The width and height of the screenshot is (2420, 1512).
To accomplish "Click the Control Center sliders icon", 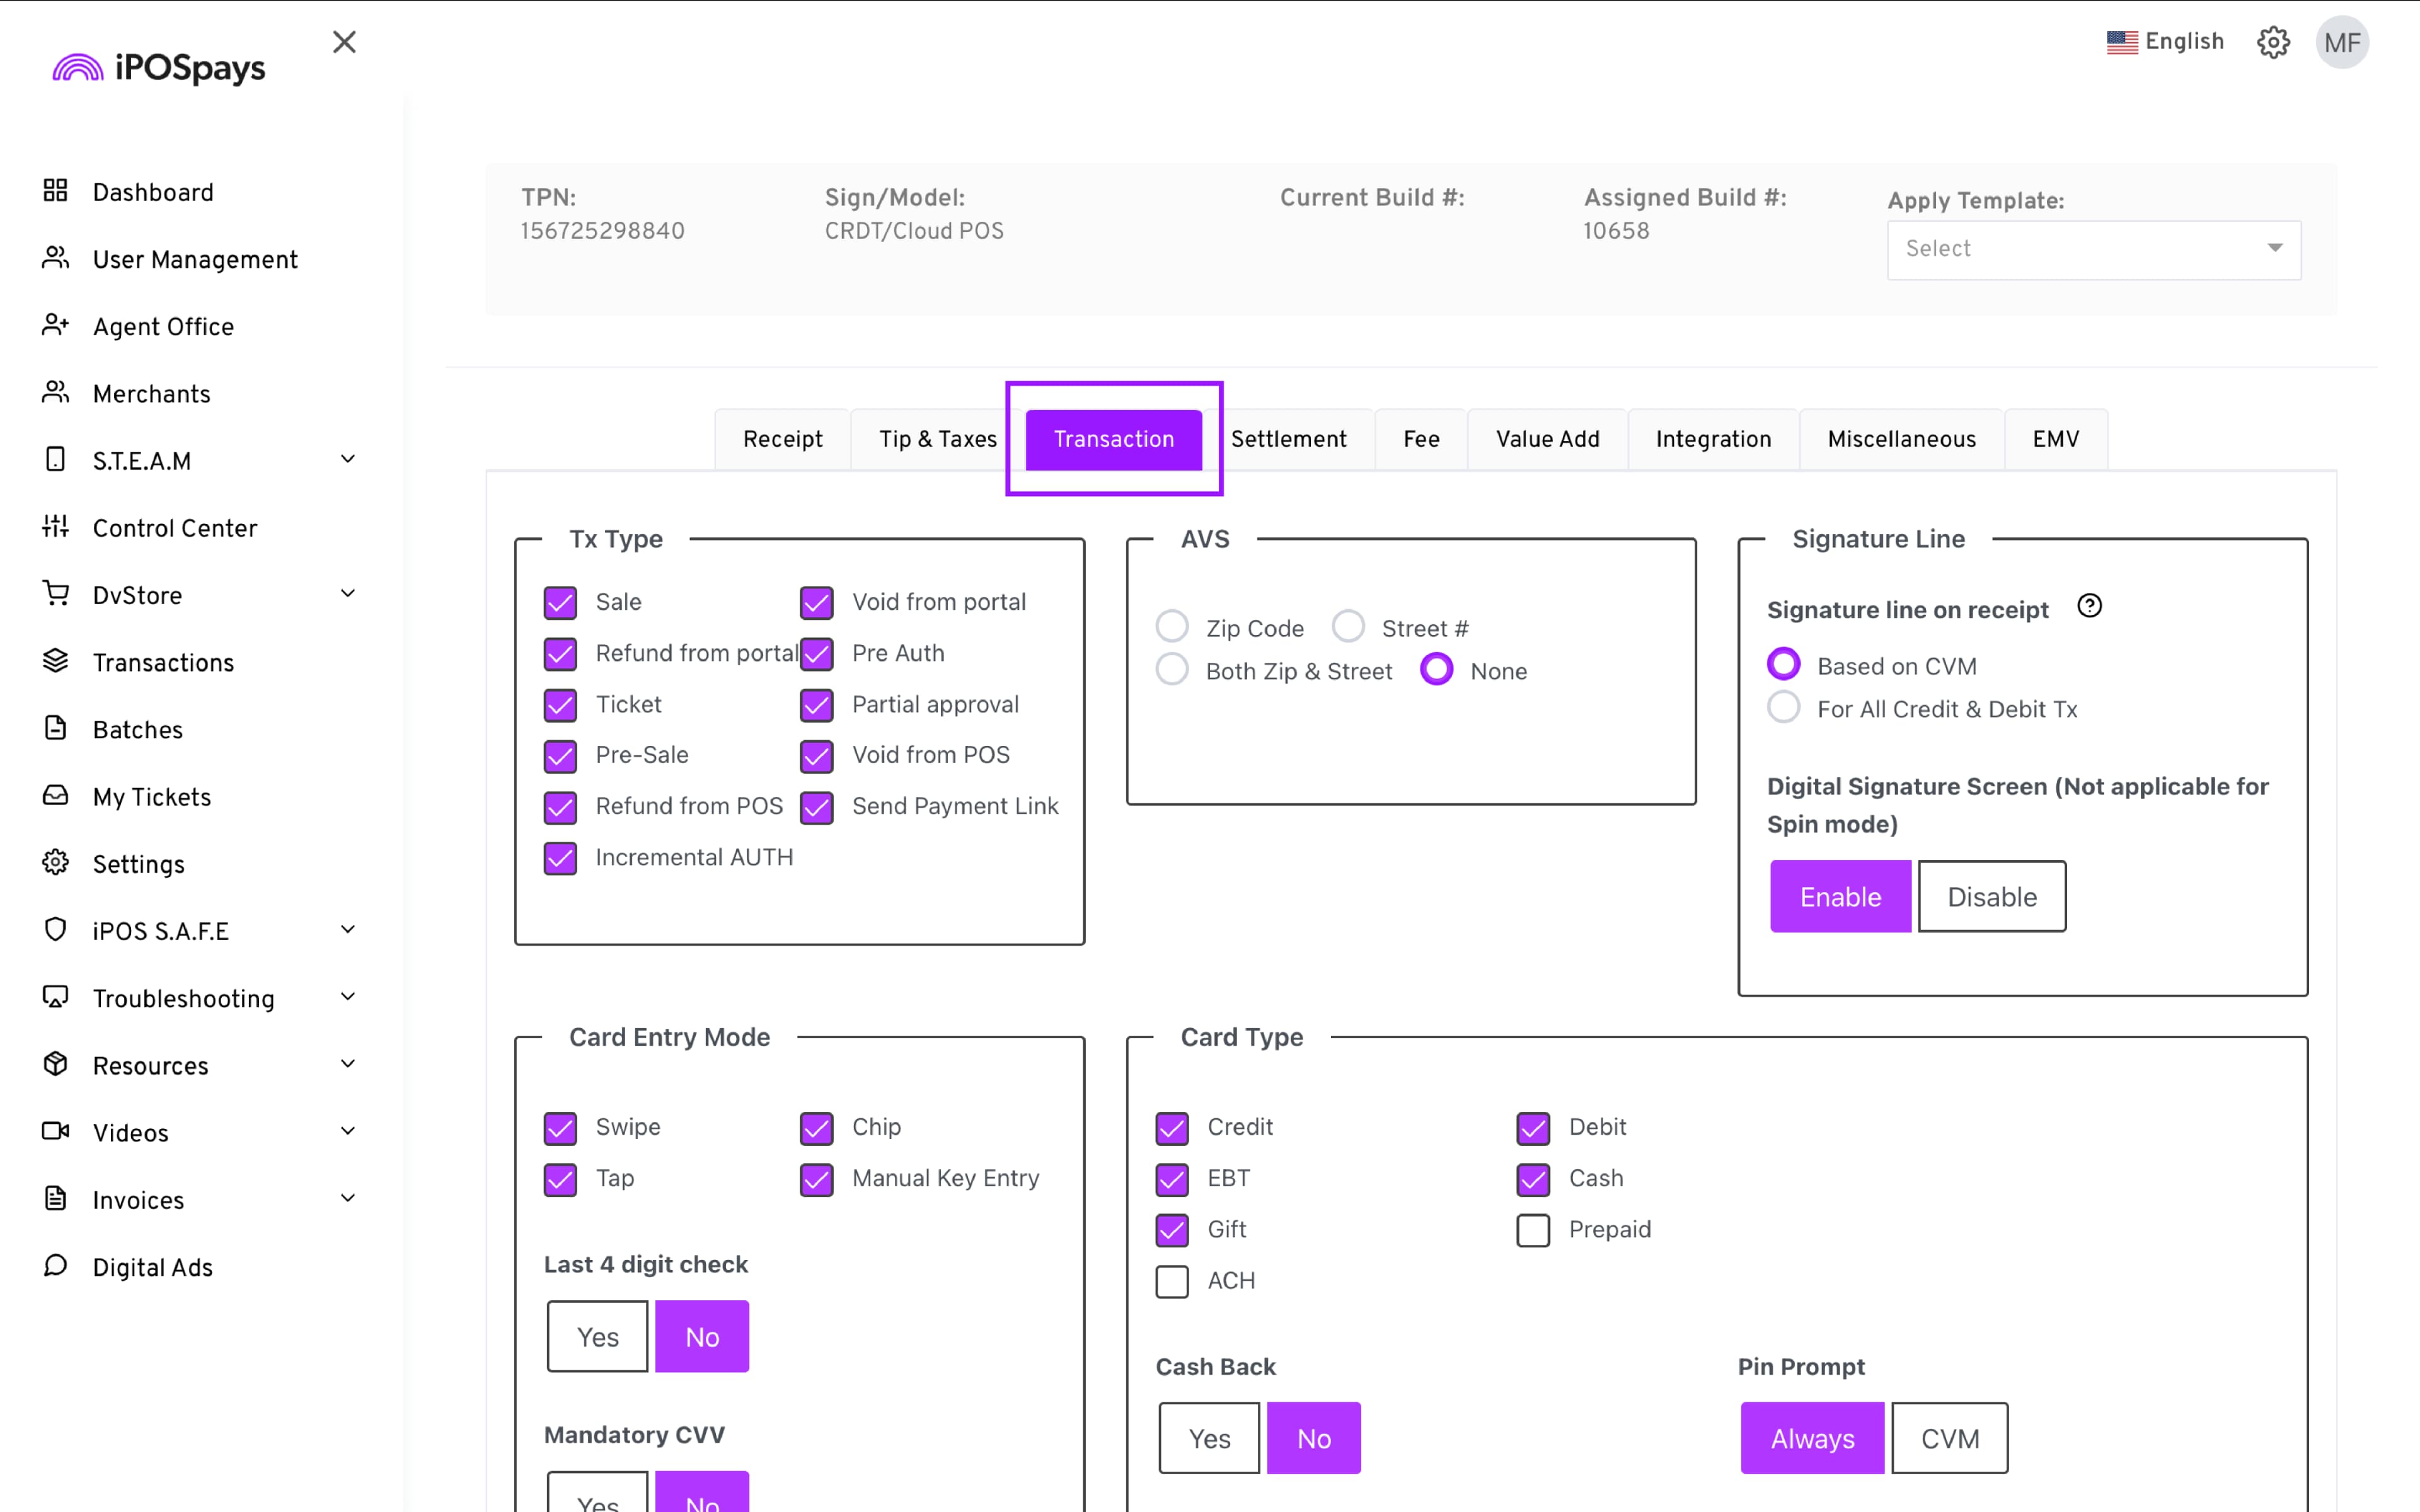I will coord(55,526).
